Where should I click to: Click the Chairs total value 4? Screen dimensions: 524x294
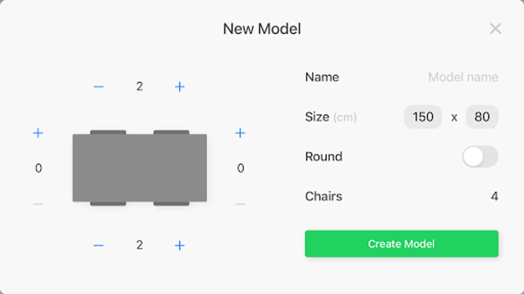click(x=494, y=196)
